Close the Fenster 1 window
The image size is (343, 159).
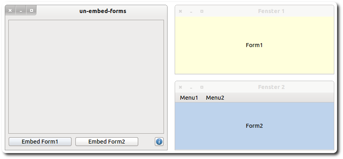pos(181,11)
